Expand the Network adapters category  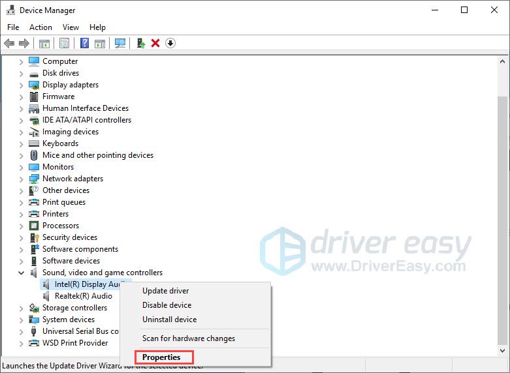pyautogui.click(x=21, y=179)
